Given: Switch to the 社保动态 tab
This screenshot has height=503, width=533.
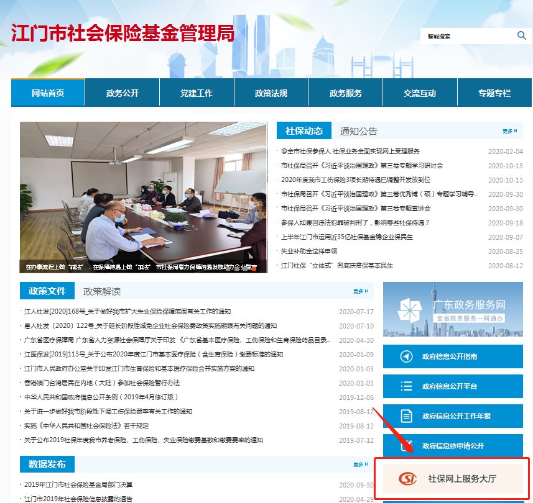Looking at the screenshot, I should click(x=304, y=130).
